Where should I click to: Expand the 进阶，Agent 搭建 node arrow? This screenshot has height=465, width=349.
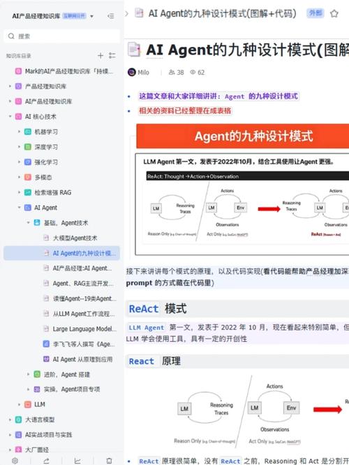28,374
